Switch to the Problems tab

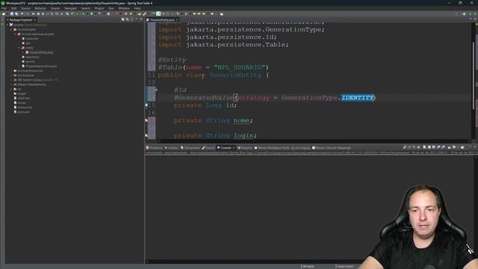tap(155, 148)
